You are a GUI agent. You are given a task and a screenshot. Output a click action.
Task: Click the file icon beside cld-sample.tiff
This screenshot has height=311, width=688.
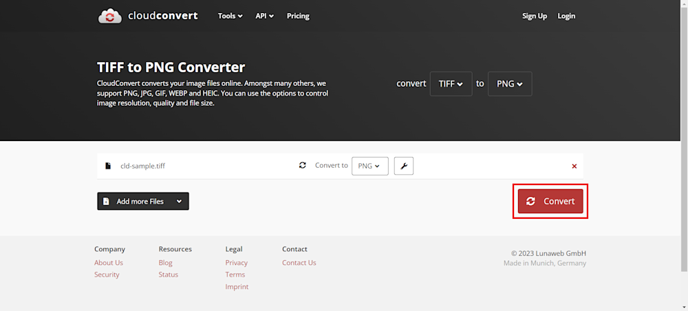pyautogui.click(x=108, y=166)
